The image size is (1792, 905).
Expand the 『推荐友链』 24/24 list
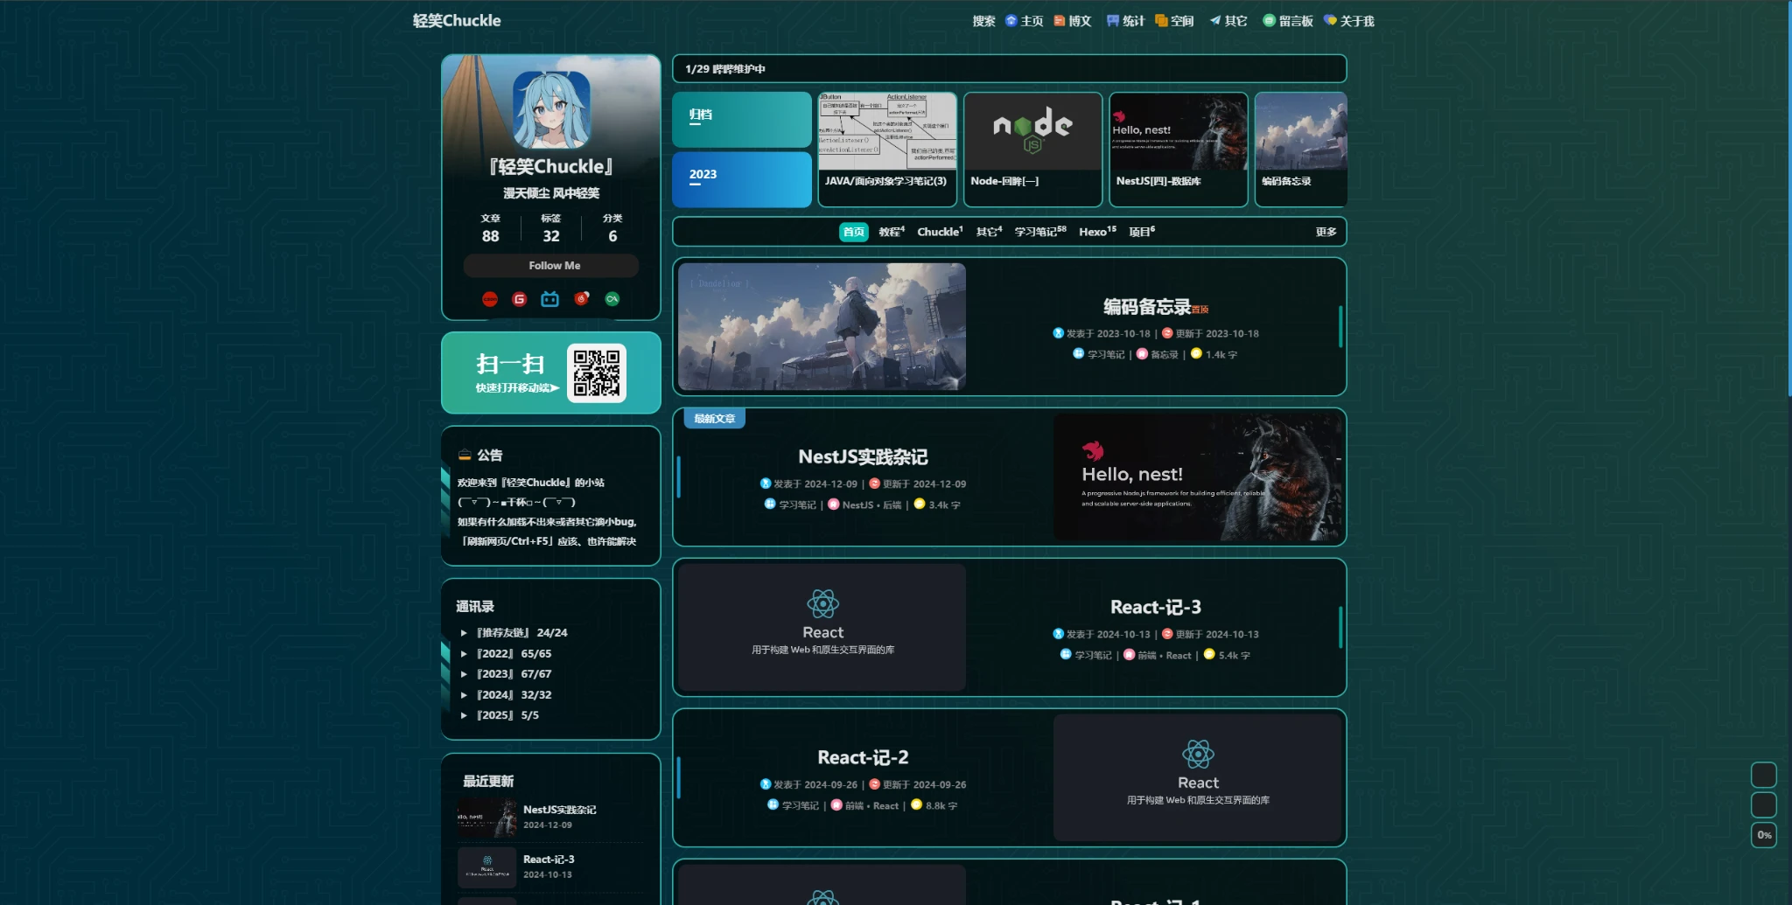521,632
